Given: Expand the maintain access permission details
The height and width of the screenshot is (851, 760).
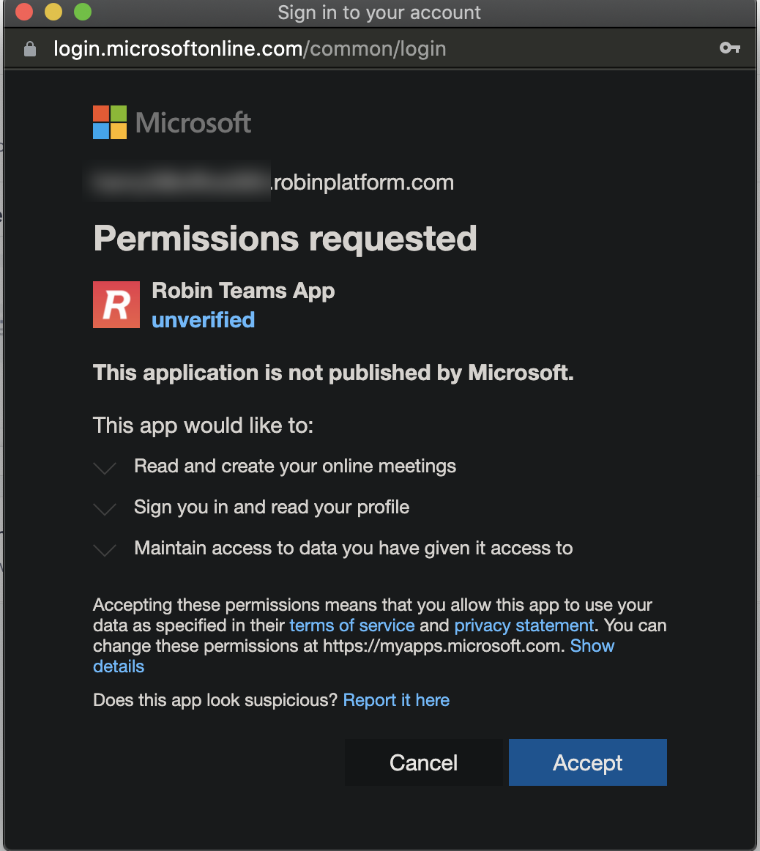Looking at the screenshot, I should point(104,549).
